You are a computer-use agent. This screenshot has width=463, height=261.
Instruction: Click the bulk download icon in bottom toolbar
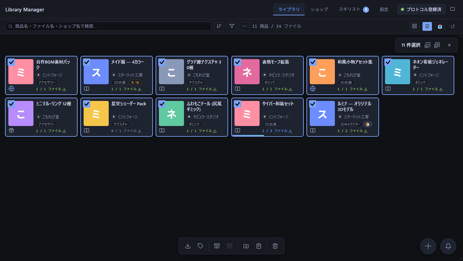pyautogui.click(x=188, y=246)
